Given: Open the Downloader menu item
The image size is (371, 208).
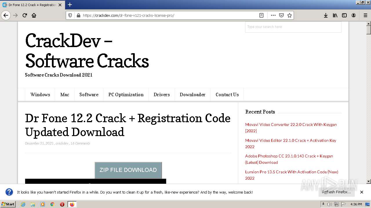Looking at the screenshot, I should pos(192,94).
